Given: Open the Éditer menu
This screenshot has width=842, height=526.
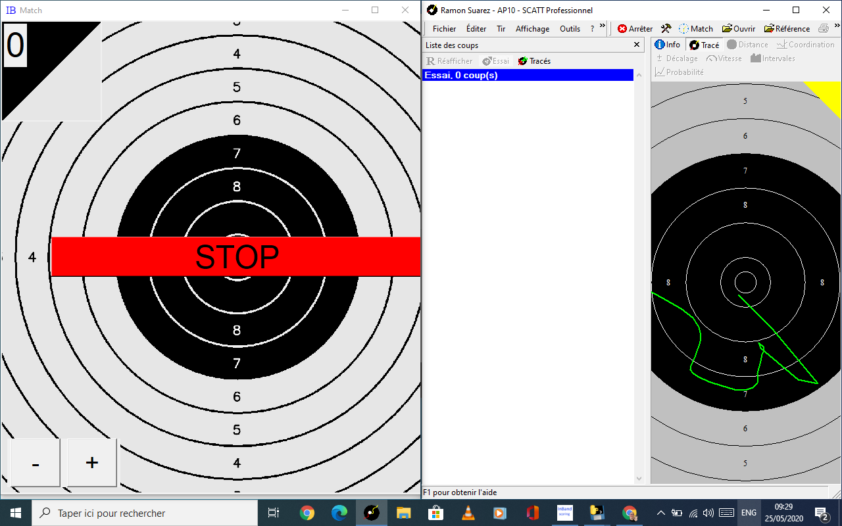Looking at the screenshot, I should (476, 28).
